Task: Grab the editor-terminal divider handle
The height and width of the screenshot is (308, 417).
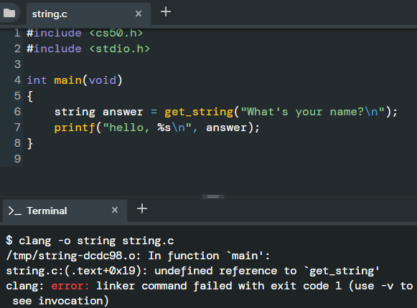Action: 213,196
